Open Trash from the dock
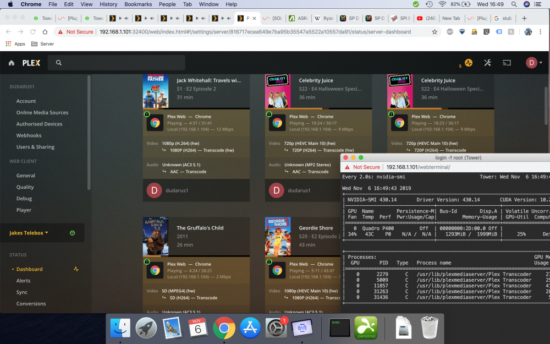Screen dimensions: 550x344 (x=430, y=327)
